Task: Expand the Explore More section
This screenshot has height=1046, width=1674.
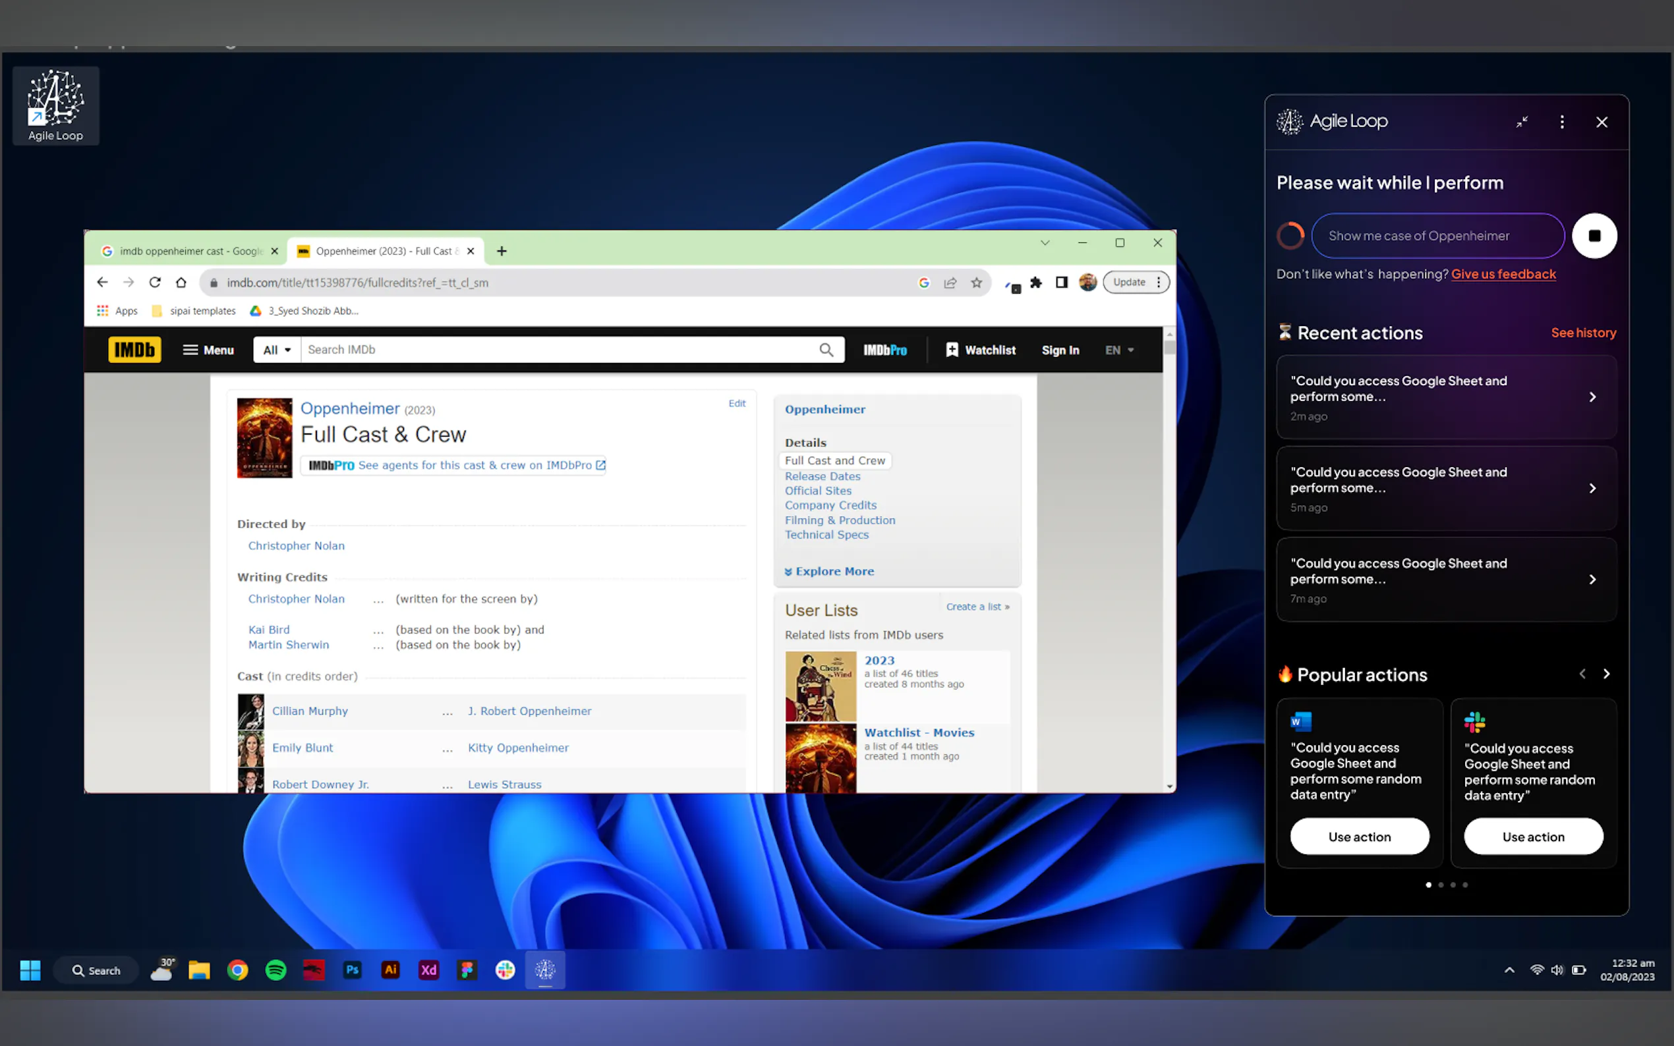Action: [829, 572]
